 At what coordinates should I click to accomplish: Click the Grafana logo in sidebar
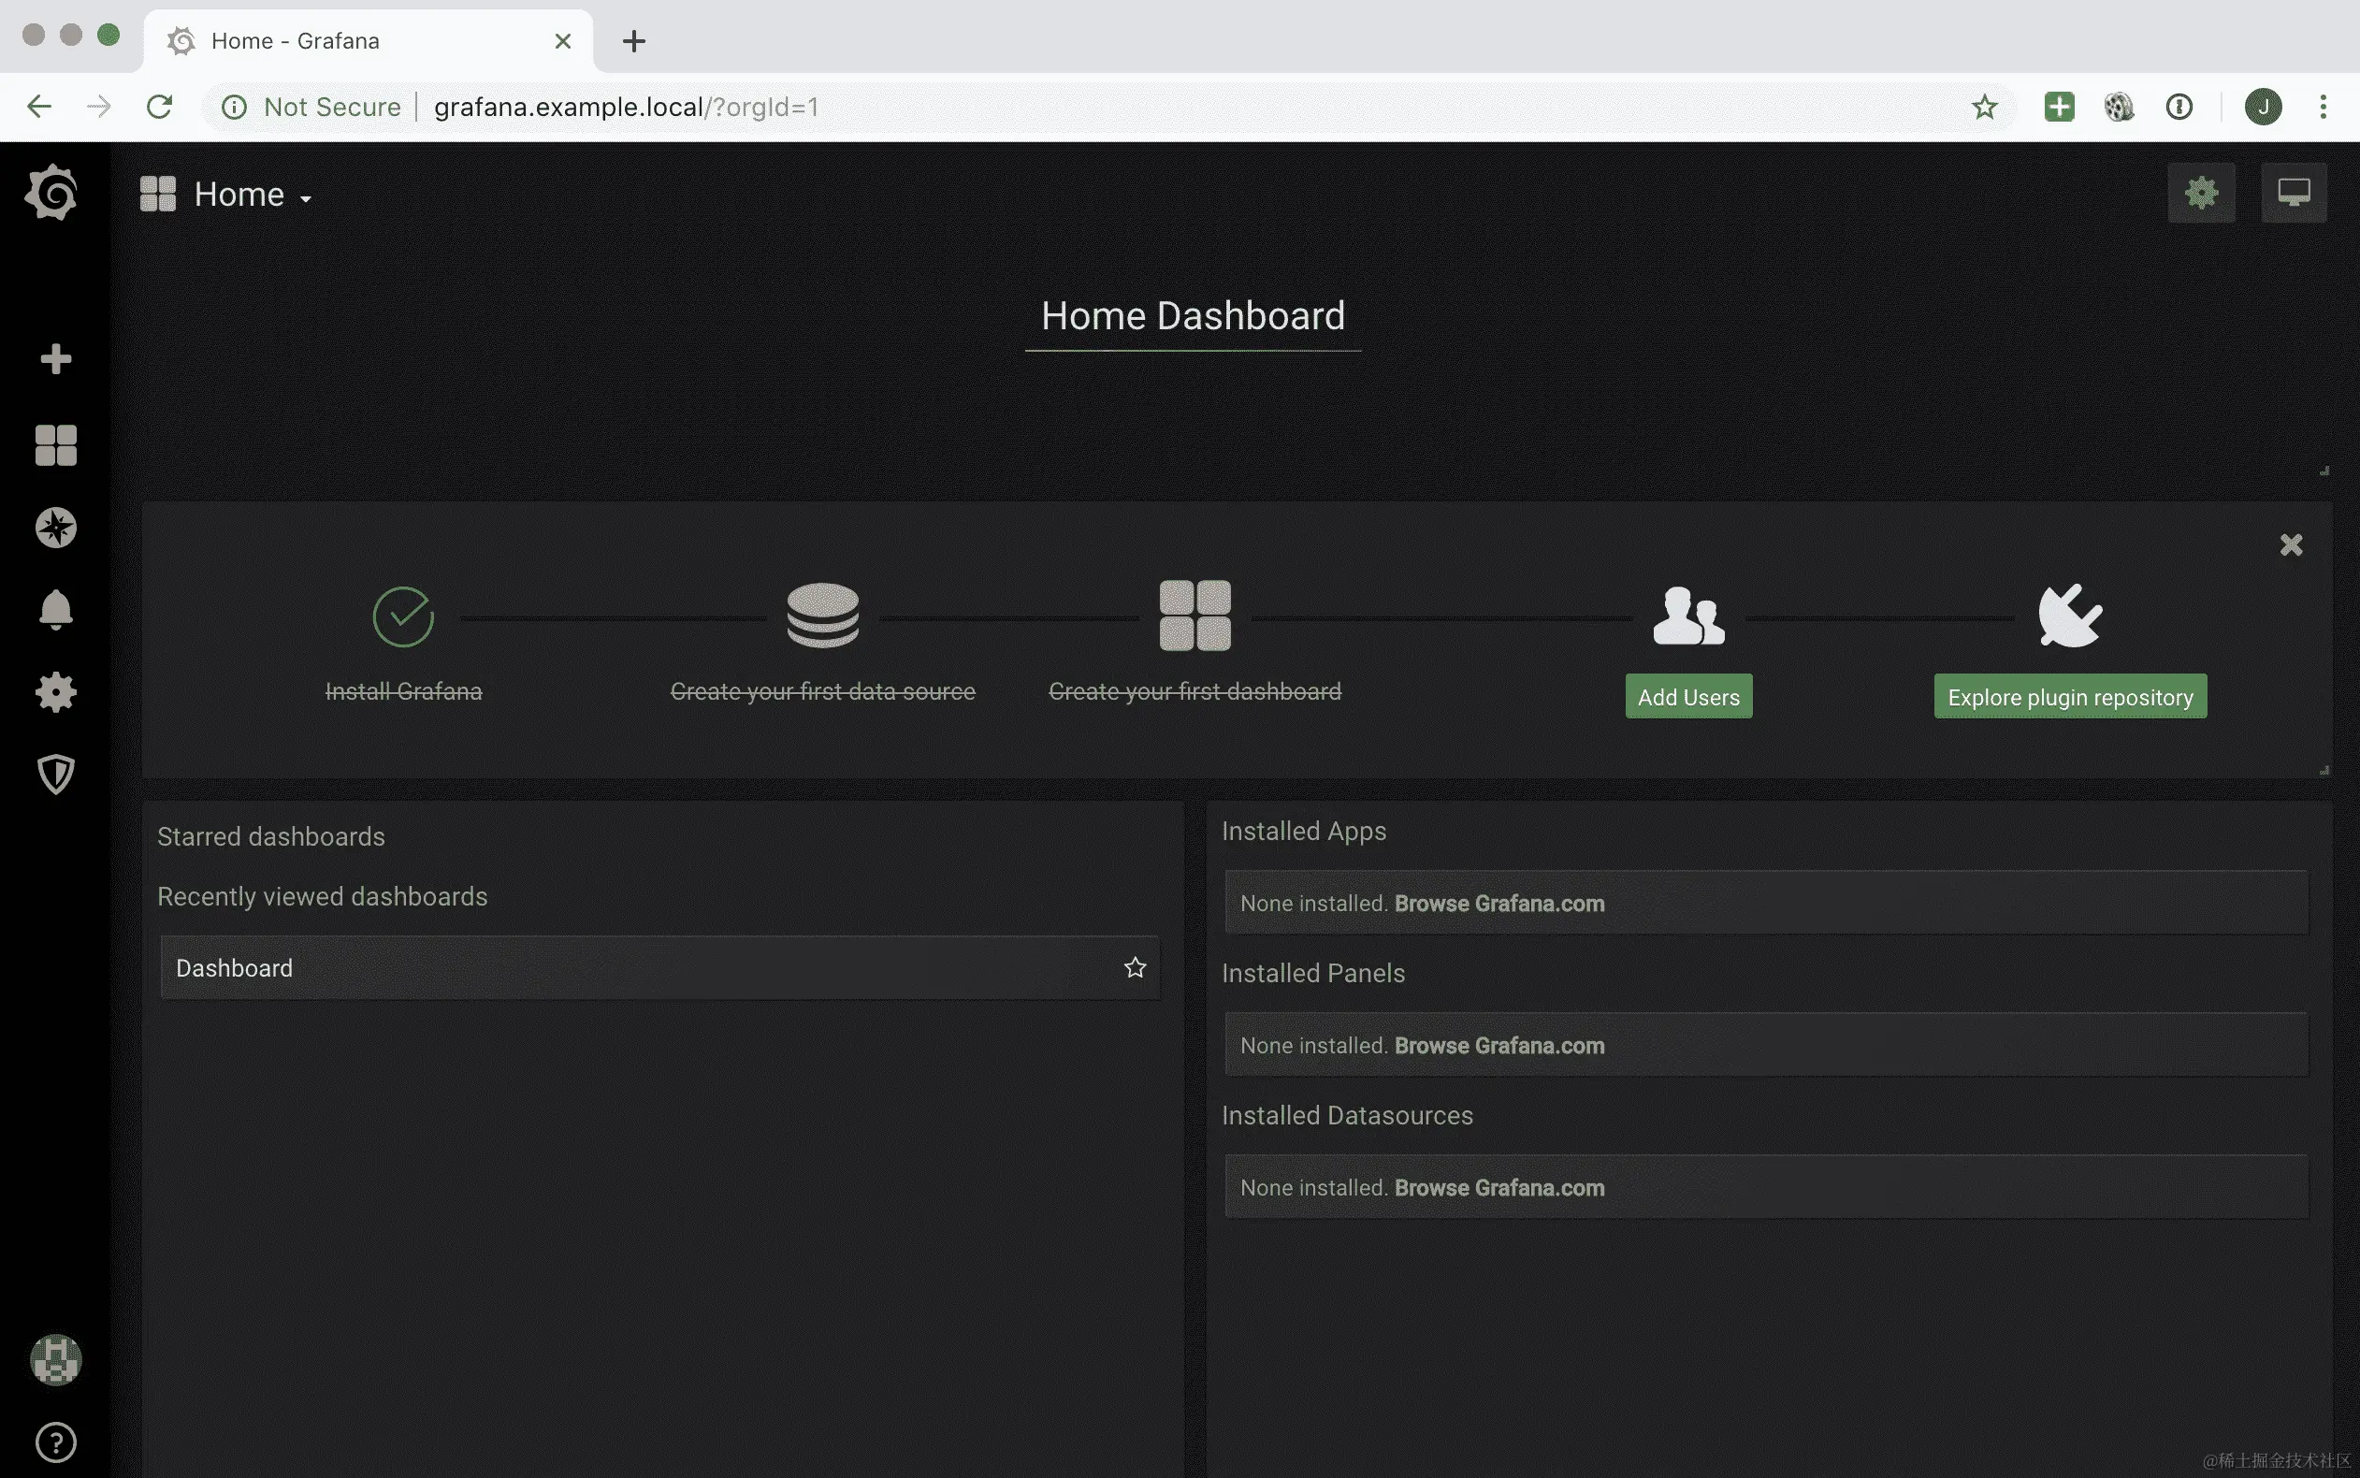pos(52,193)
